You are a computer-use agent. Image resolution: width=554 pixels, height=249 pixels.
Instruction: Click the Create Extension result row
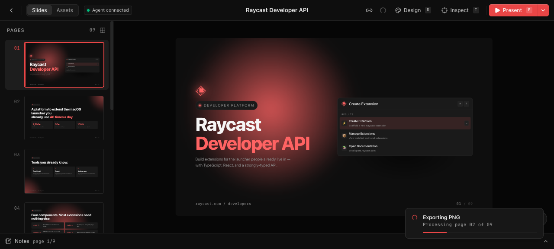coord(405,123)
